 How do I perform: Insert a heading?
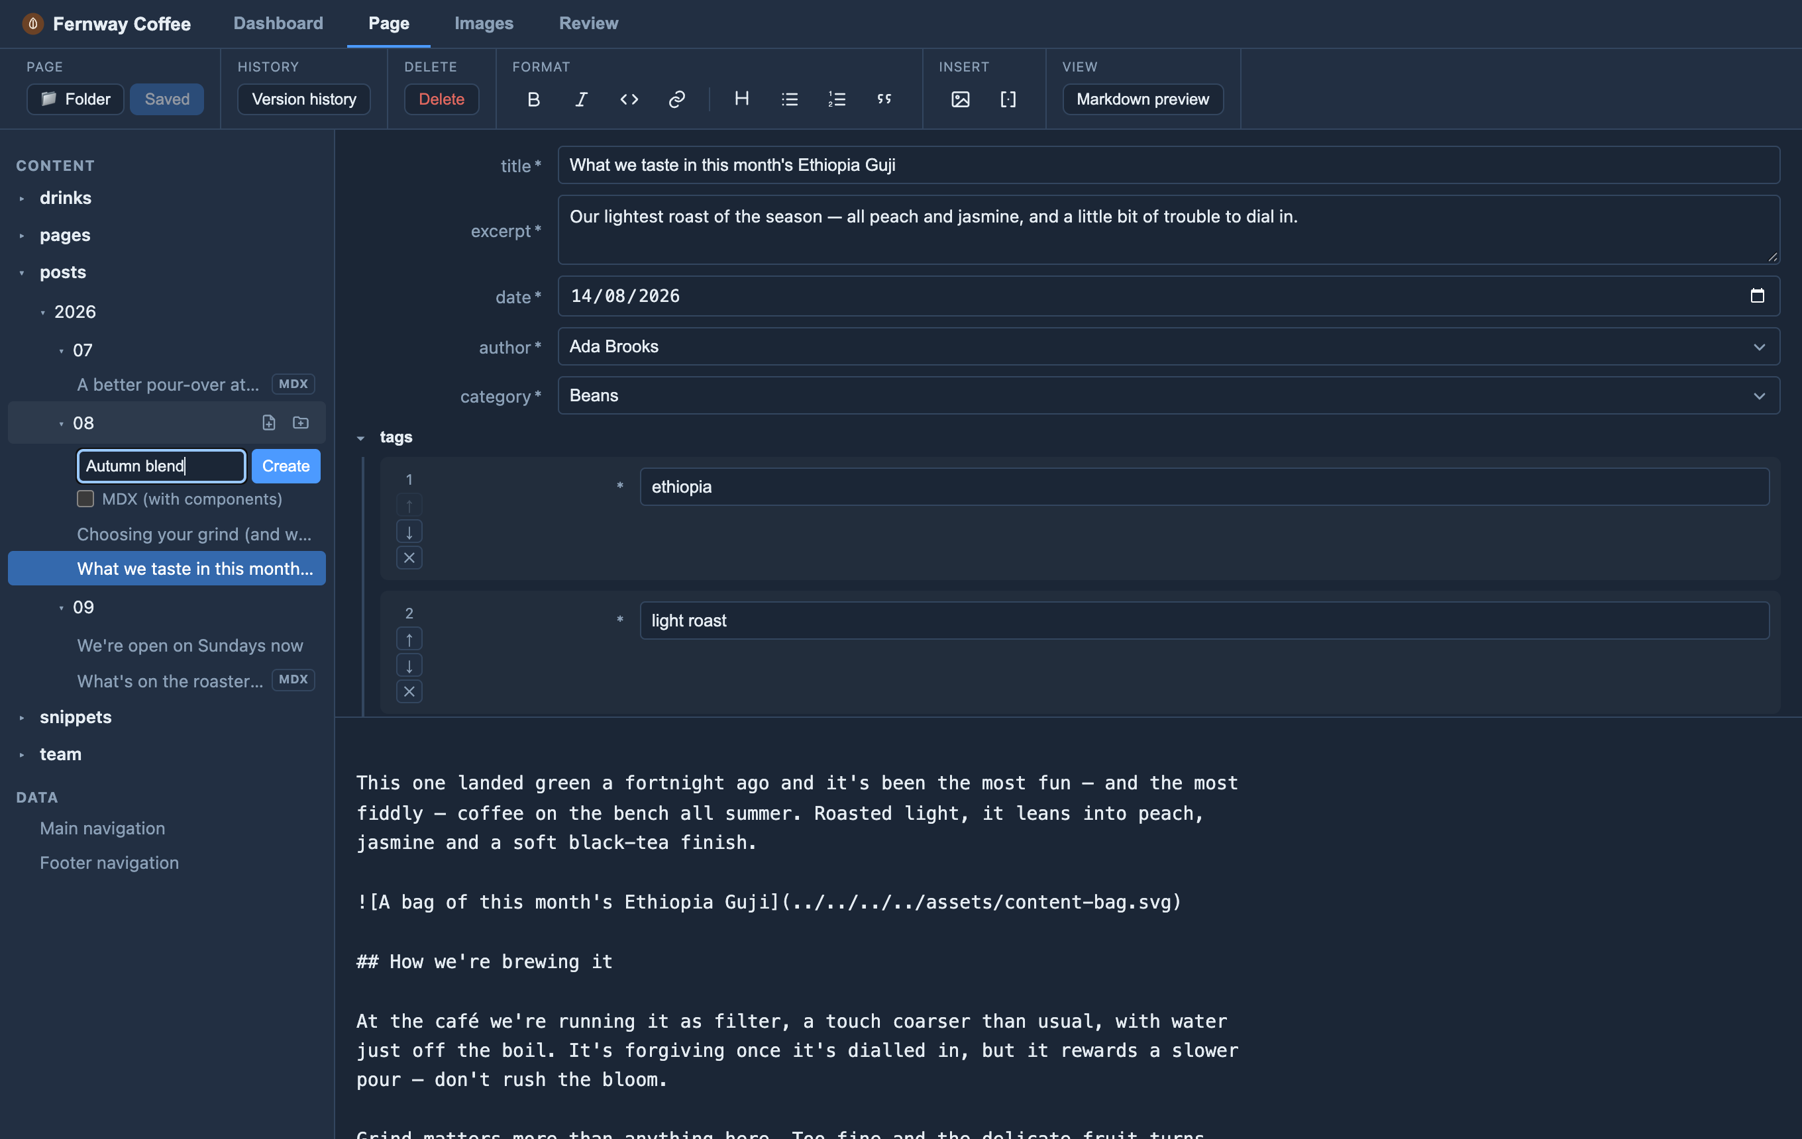click(x=741, y=99)
